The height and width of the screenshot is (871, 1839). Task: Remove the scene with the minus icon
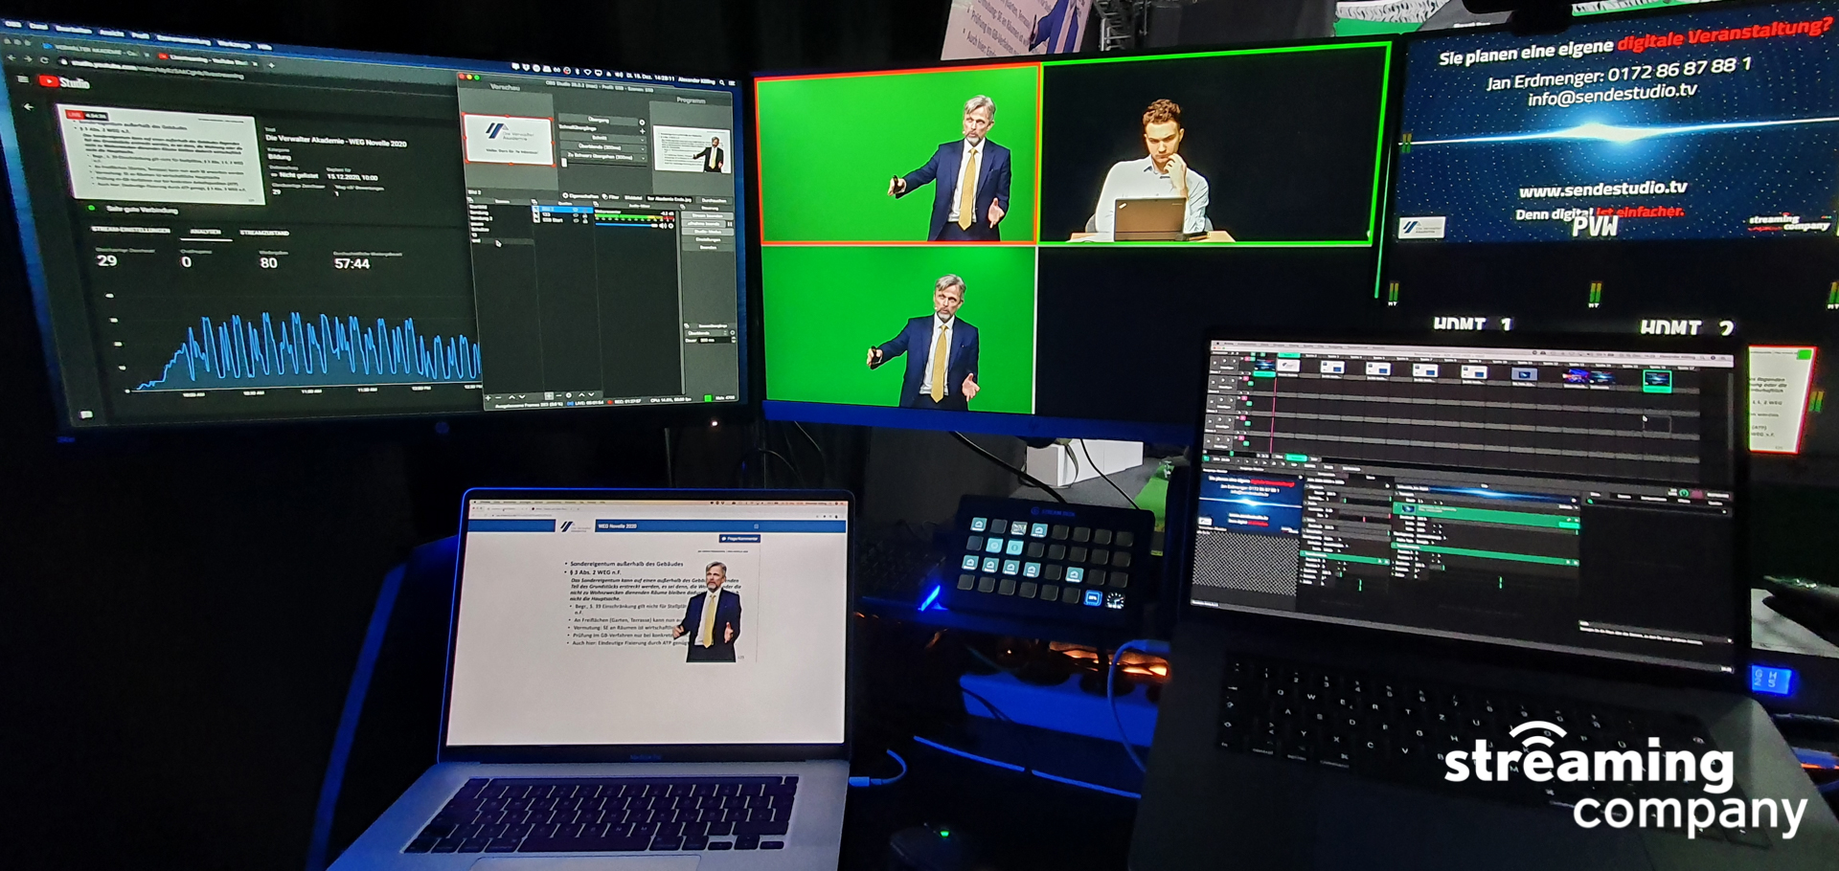[x=498, y=397]
